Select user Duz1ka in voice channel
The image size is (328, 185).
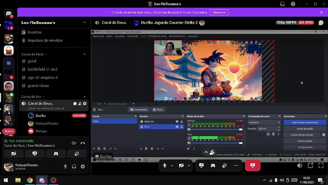[40, 116]
